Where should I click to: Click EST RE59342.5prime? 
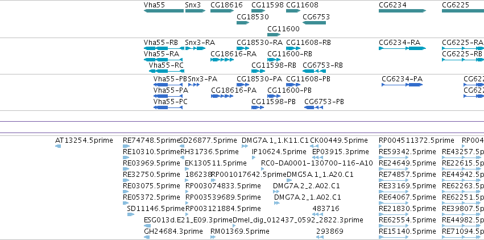tap(394, 158)
